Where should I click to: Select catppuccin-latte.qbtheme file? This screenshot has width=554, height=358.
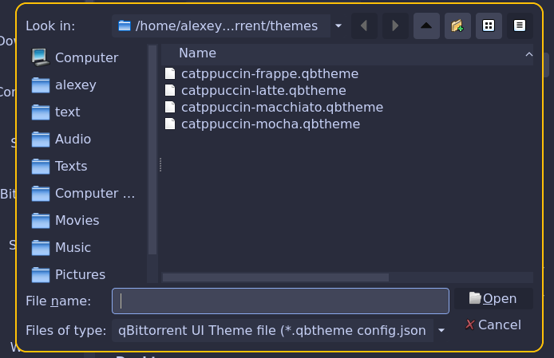pos(263,90)
